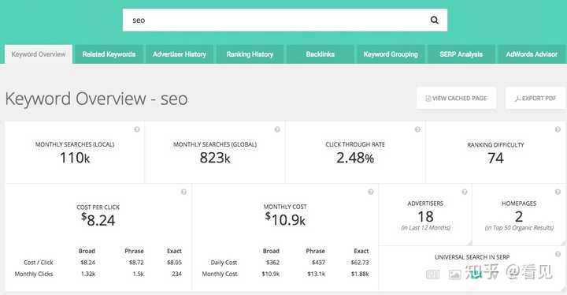Click help icon on Click Through Rate card
Screen dimensions: 567x295
pos(417,129)
